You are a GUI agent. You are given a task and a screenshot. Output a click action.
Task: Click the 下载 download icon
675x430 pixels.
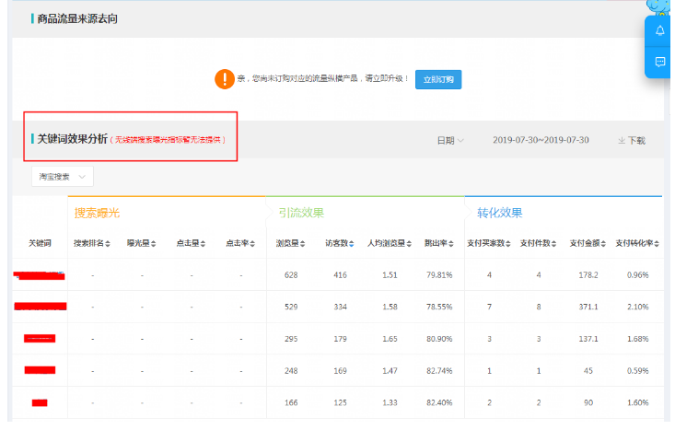pyautogui.click(x=622, y=141)
